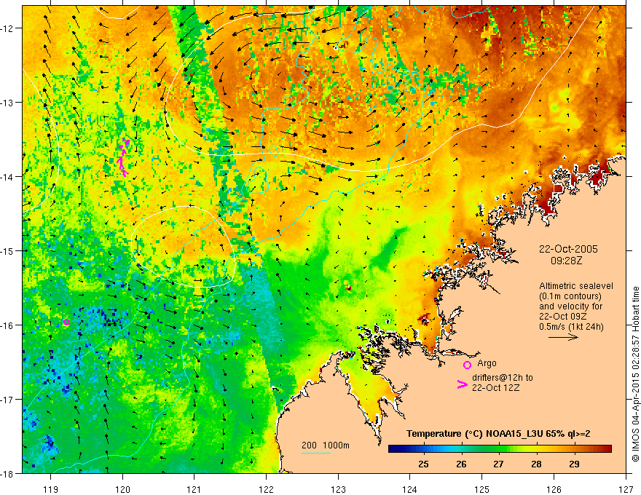Click the 29 value on the color scale
This screenshot has width=641, height=495.
pos(574,464)
